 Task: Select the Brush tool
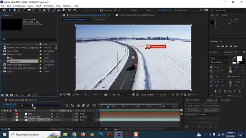(x=54, y=10)
